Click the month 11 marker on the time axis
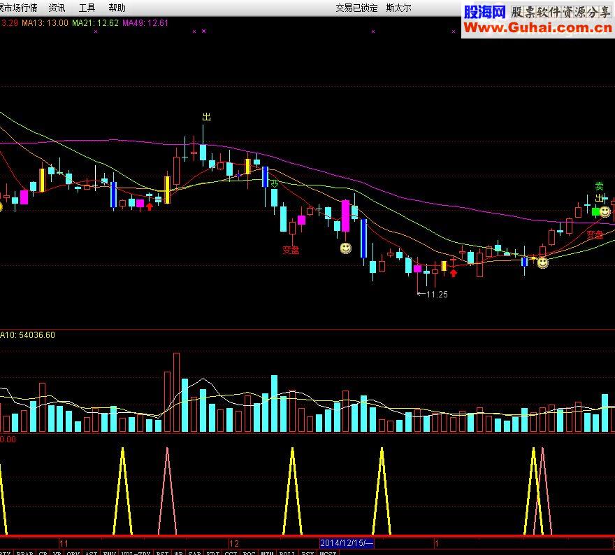This screenshot has height=555, width=615. click(64, 544)
